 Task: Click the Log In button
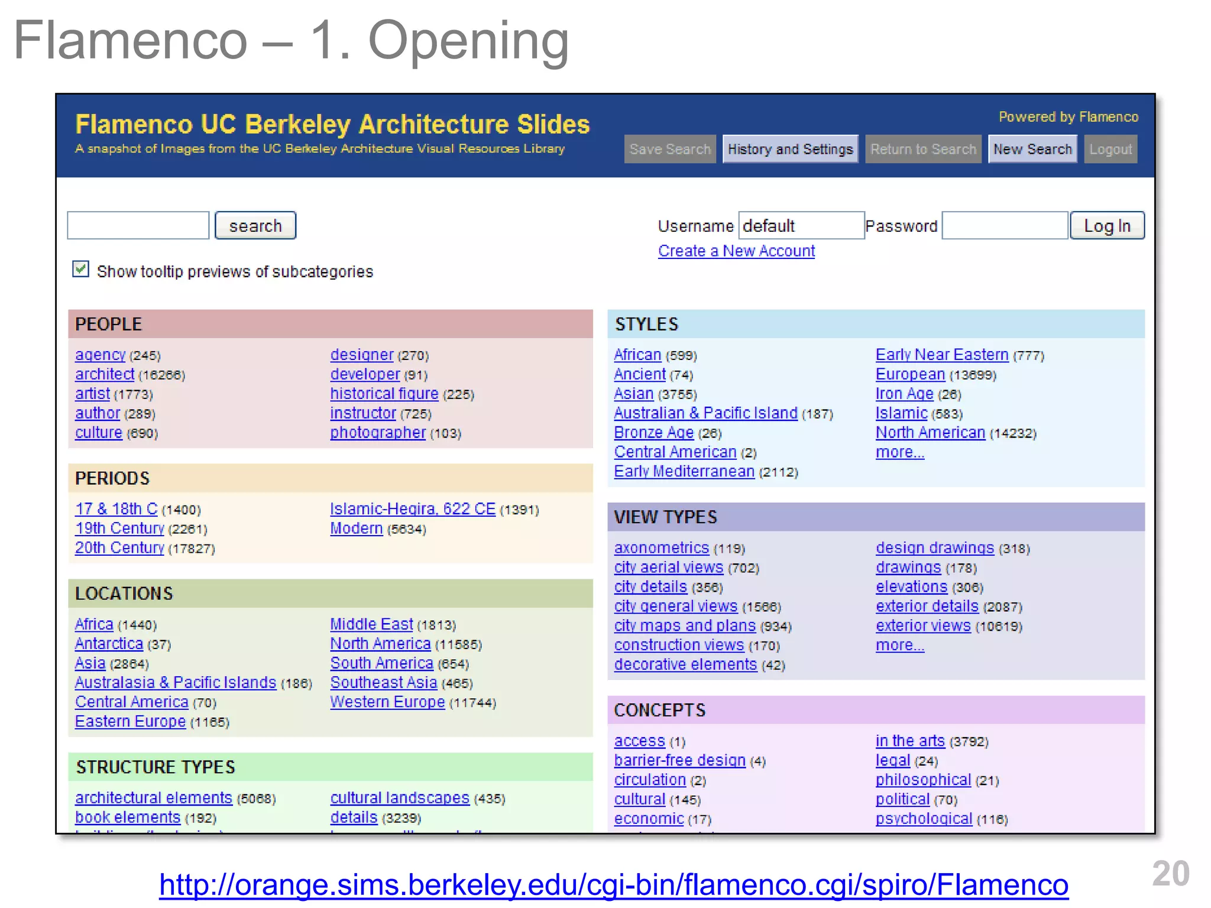pos(1107,226)
